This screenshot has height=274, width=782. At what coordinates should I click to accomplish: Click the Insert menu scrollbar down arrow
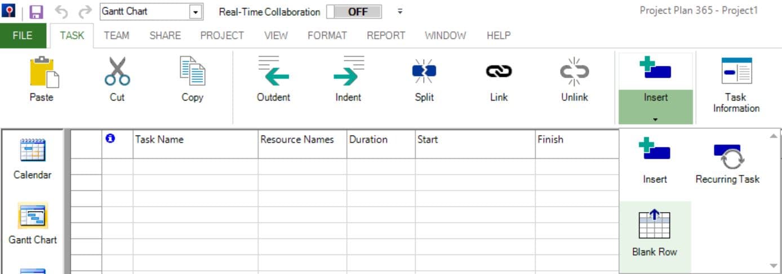click(x=774, y=266)
